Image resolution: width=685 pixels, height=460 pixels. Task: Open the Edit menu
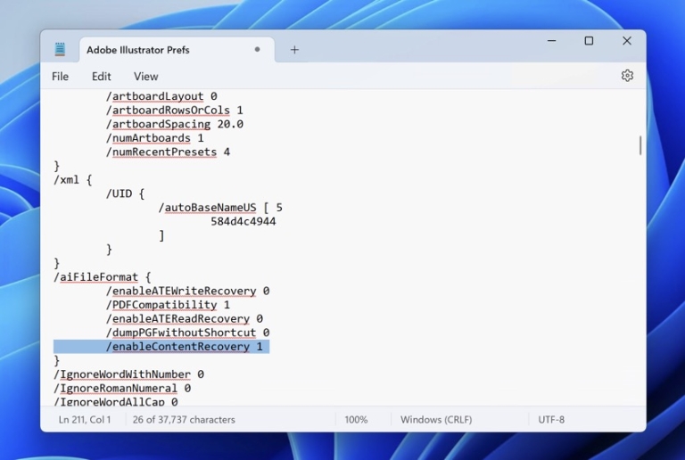click(101, 77)
